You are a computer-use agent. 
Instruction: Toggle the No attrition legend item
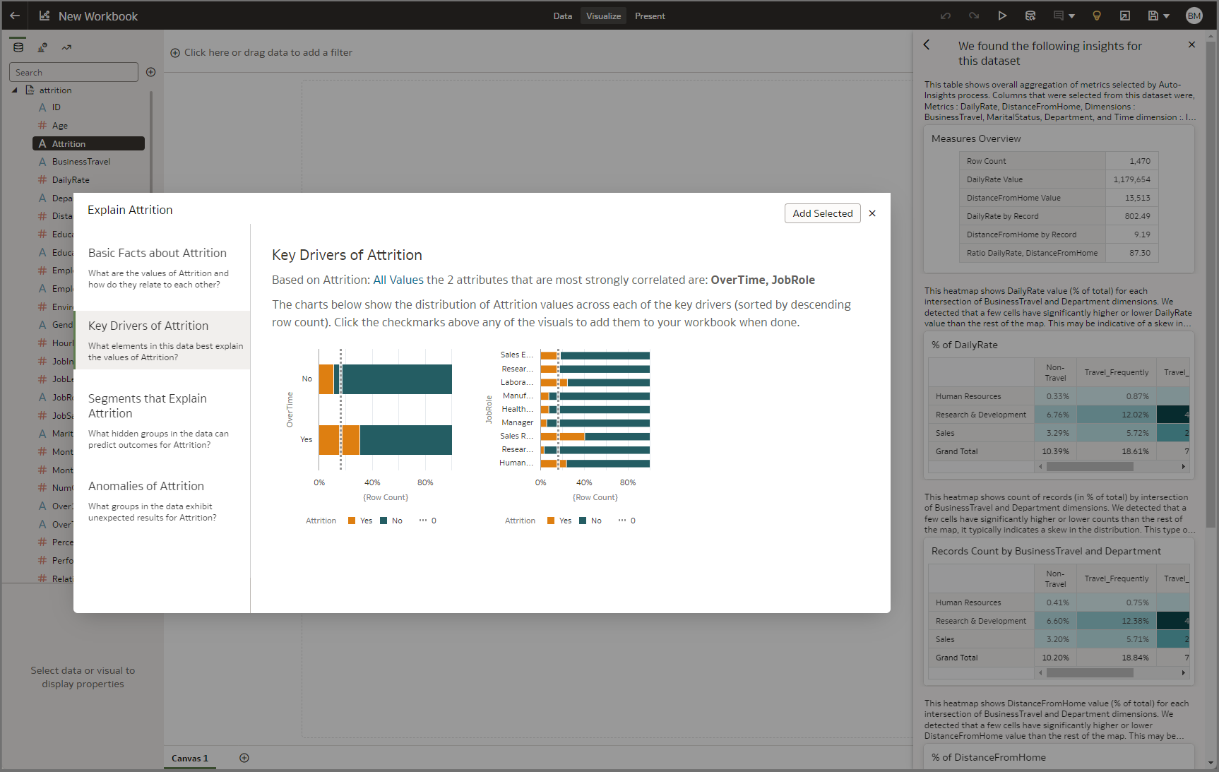(393, 521)
